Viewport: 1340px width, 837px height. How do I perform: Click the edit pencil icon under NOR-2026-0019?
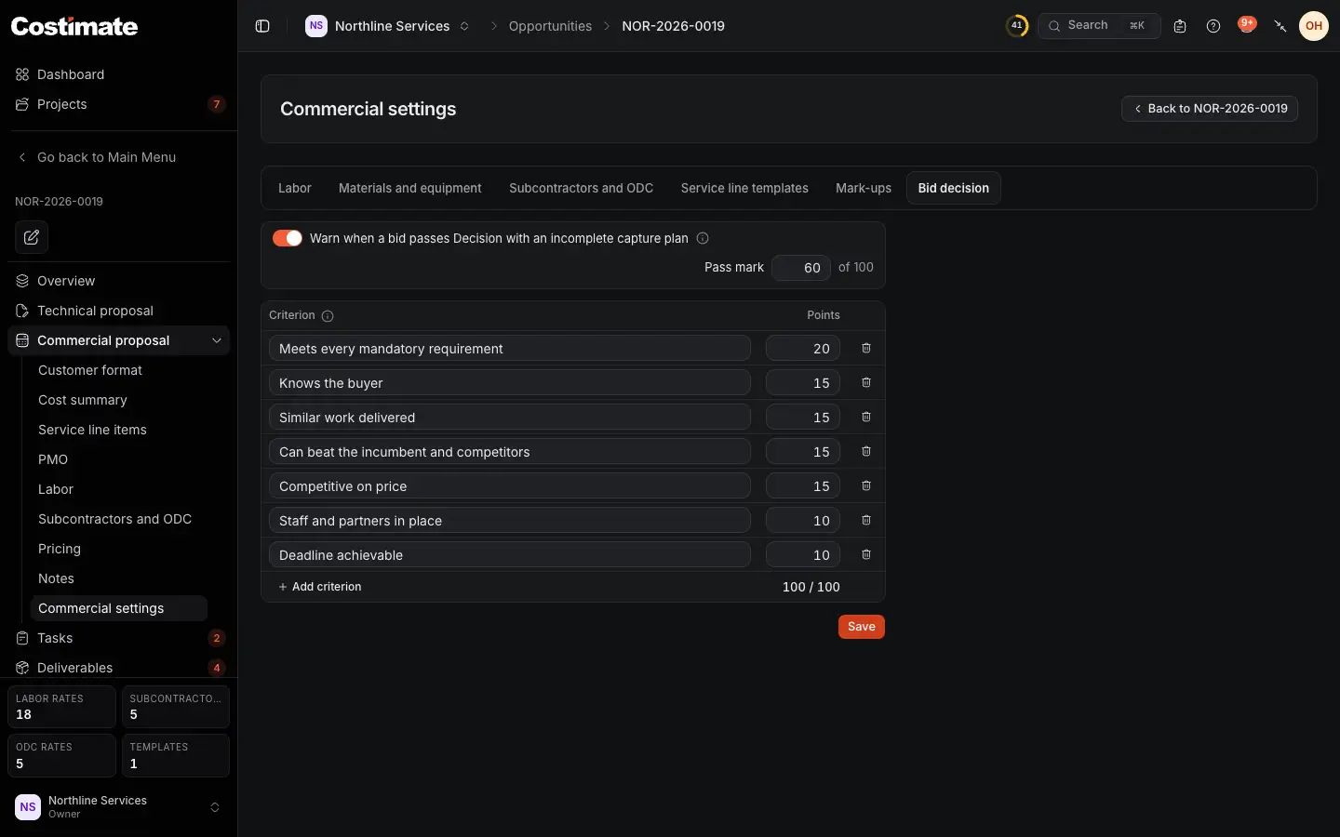[x=32, y=237]
